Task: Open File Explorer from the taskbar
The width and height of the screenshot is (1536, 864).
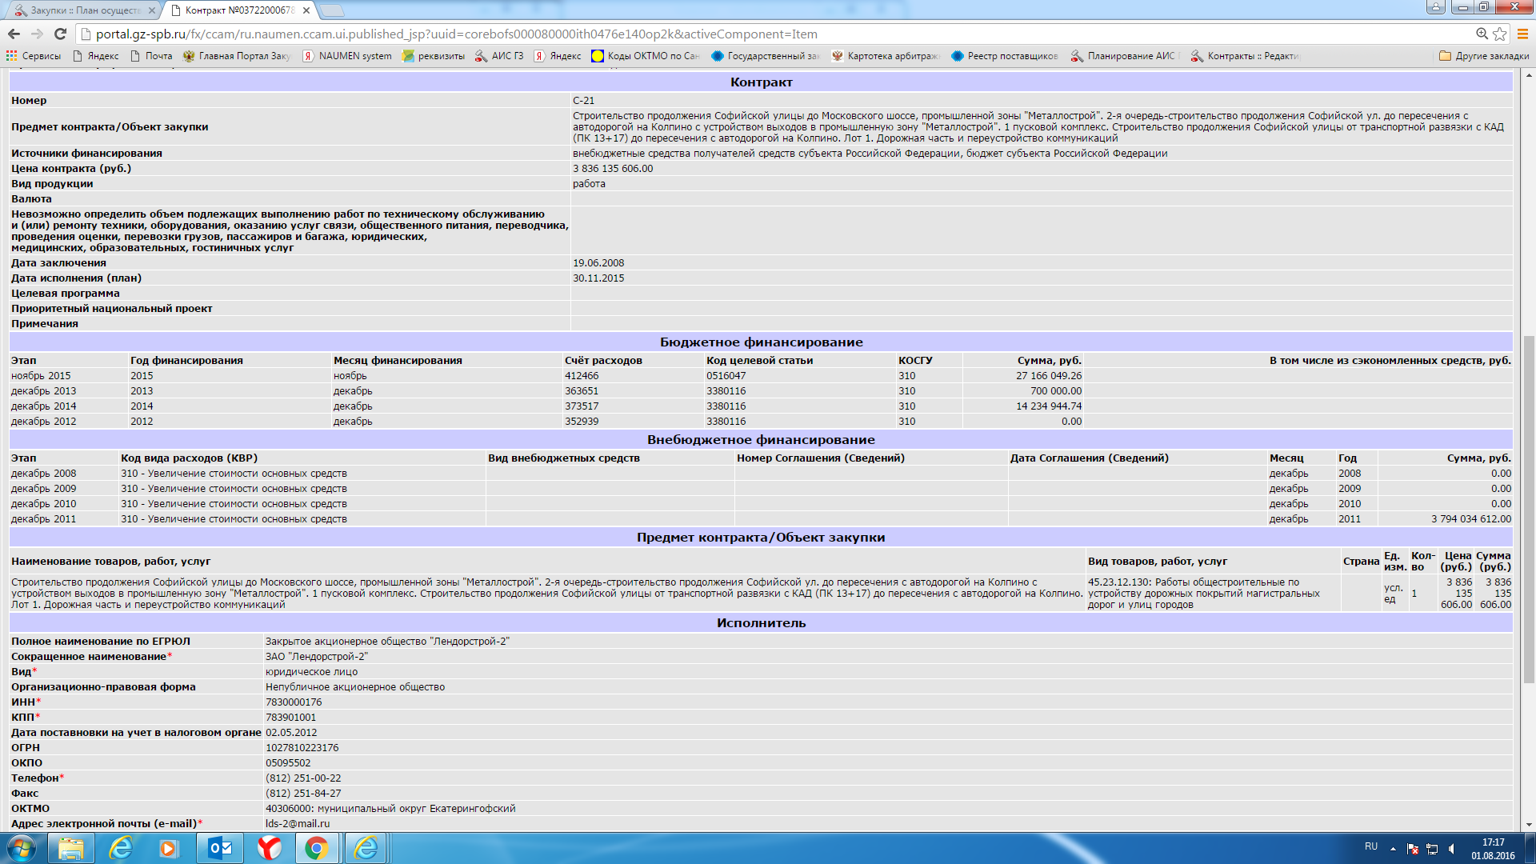Action: tap(71, 848)
